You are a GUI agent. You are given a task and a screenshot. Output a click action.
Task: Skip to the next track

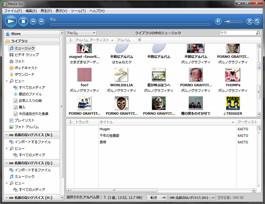click(x=41, y=21)
